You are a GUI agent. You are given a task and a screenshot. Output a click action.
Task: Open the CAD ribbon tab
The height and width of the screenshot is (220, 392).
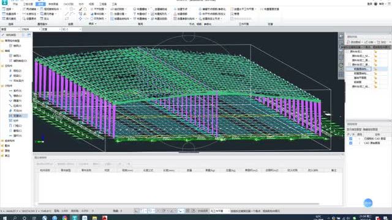coord(68,4)
